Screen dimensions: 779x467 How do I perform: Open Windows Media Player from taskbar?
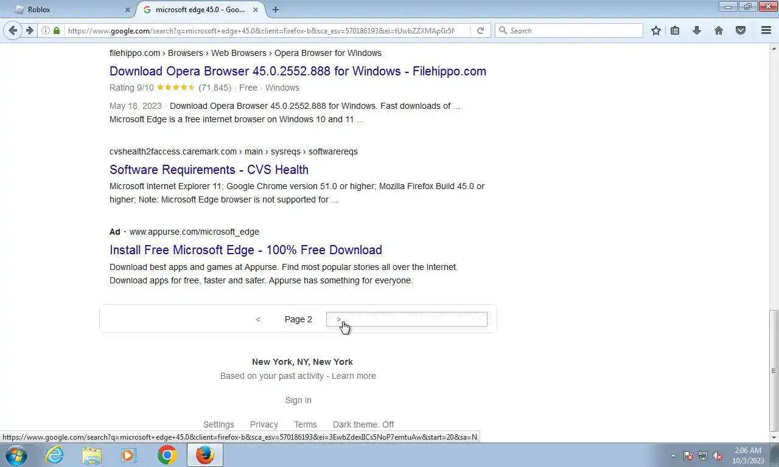point(129,455)
